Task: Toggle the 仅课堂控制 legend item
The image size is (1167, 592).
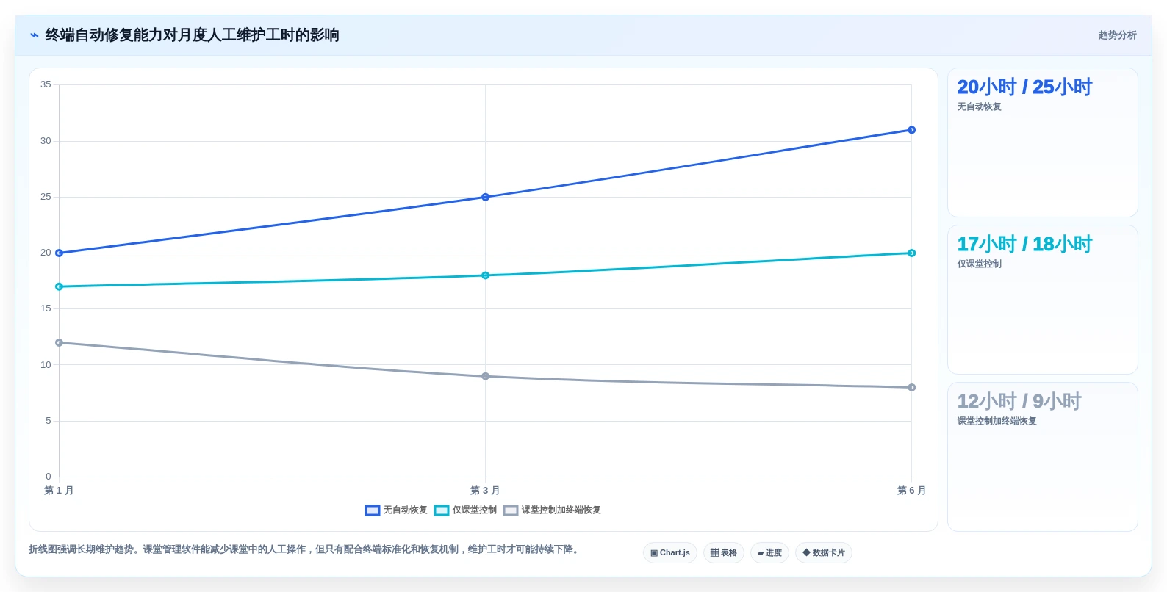Action: pos(465,510)
